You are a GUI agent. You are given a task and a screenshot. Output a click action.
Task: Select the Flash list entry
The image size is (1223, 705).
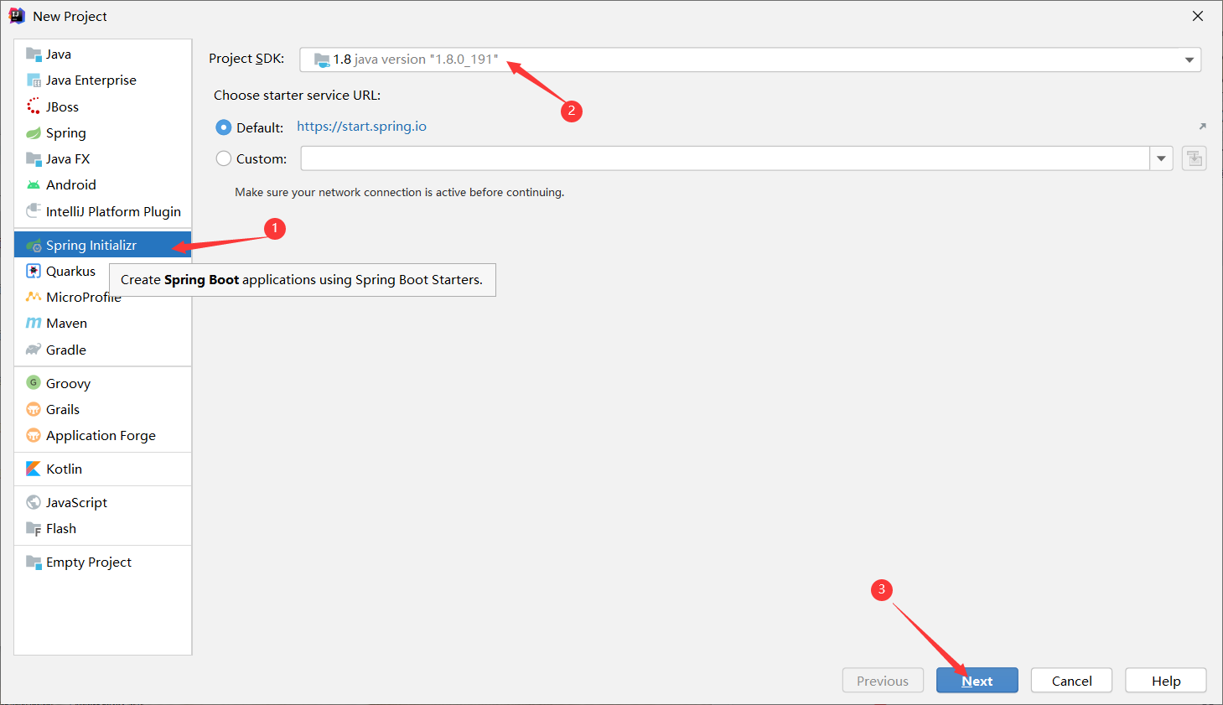[103, 529]
